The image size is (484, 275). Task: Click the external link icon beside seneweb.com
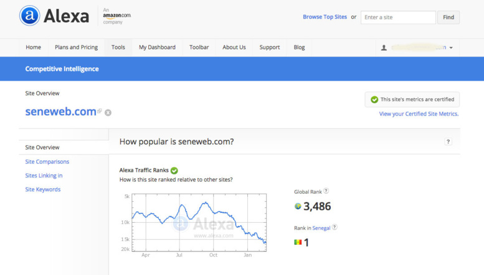[x=100, y=112]
